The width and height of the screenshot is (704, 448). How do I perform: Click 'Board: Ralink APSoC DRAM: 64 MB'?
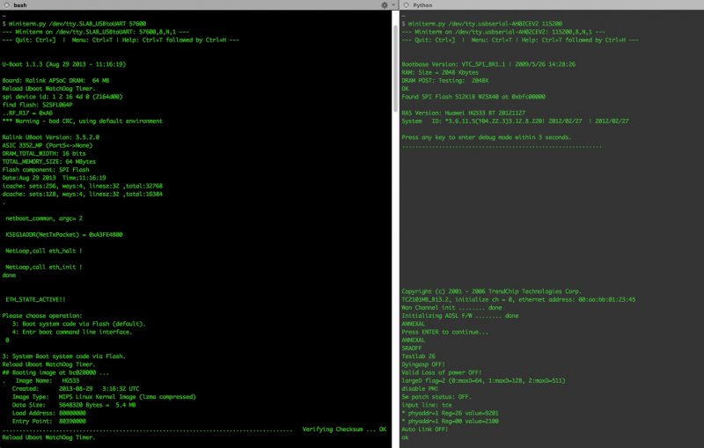(x=55, y=81)
